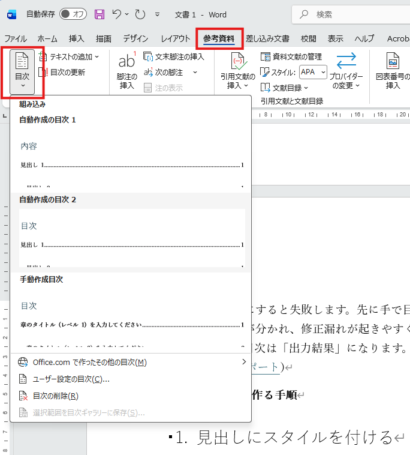Image resolution: width=410 pixels, height=455 pixels.
Task: Select Automatic Table 2 (自動作成の目次 2) thumbnail
Action: click(132, 237)
